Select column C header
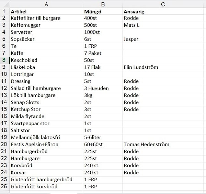The height and width of the screenshot is (194, 206). tap(163, 4)
